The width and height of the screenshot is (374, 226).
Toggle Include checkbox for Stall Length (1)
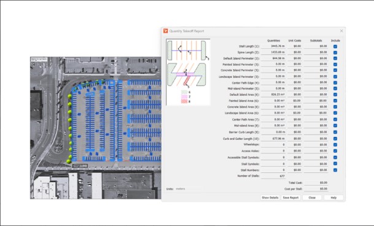coord(335,46)
